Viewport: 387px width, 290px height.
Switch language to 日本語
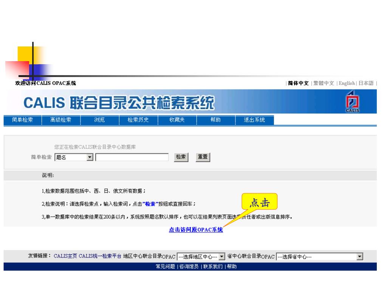[x=366, y=83]
